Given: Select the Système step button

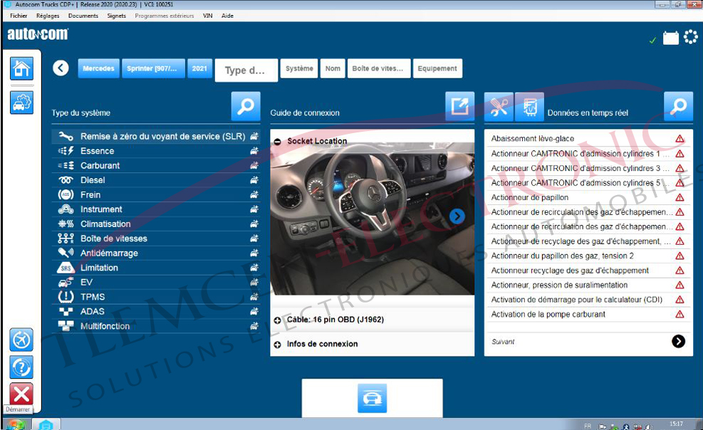Looking at the screenshot, I should (299, 68).
